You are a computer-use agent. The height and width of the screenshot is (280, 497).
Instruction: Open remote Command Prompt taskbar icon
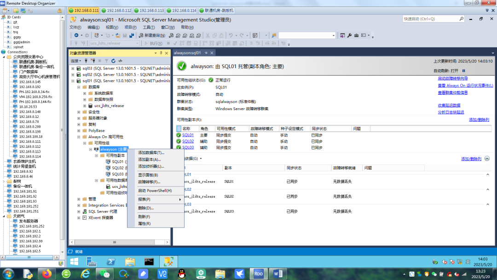[x=149, y=262]
